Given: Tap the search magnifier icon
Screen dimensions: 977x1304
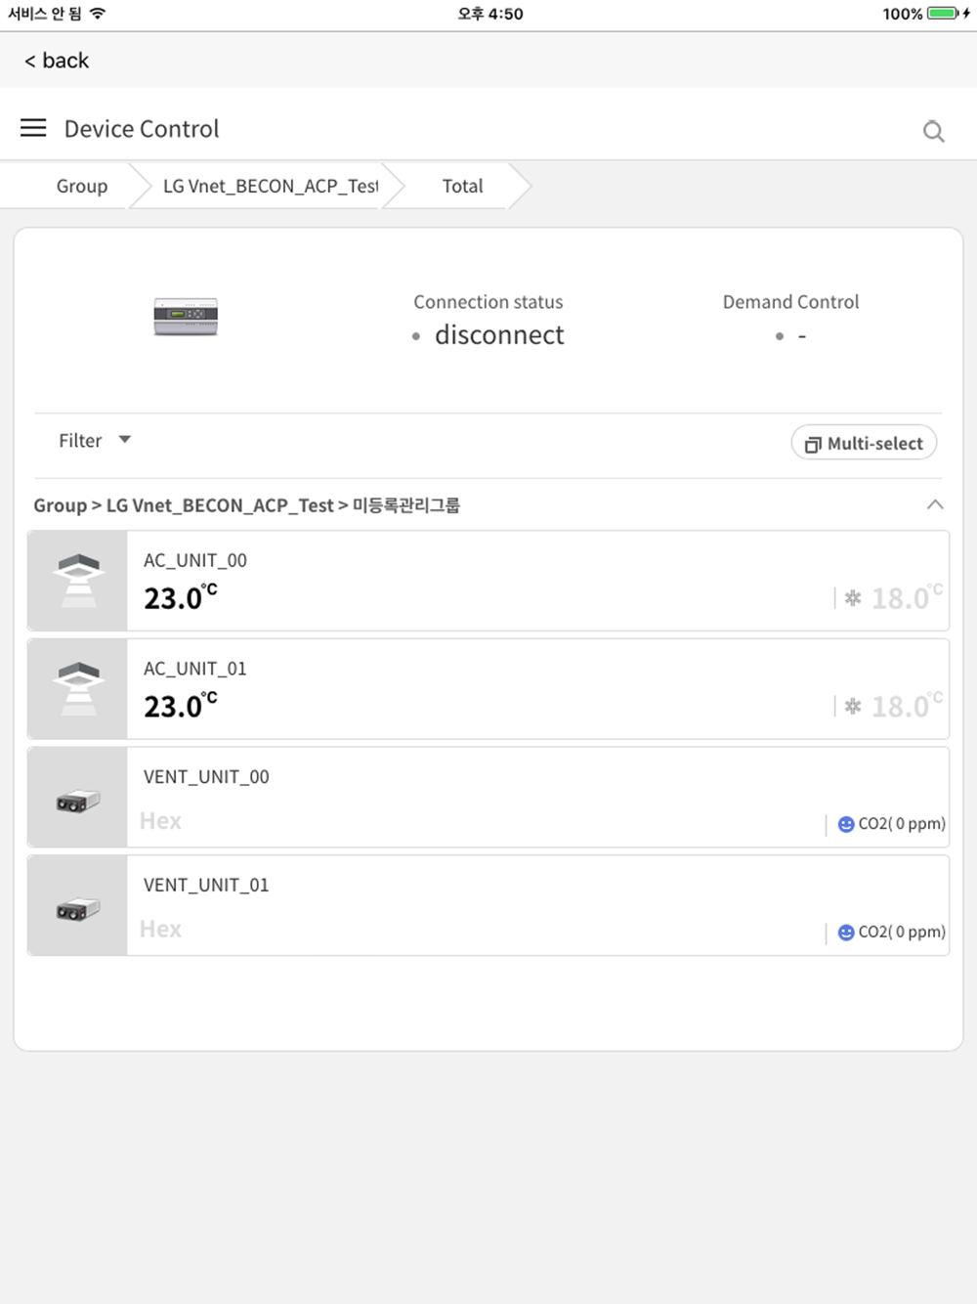Looking at the screenshot, I should [x=933, y=131].
